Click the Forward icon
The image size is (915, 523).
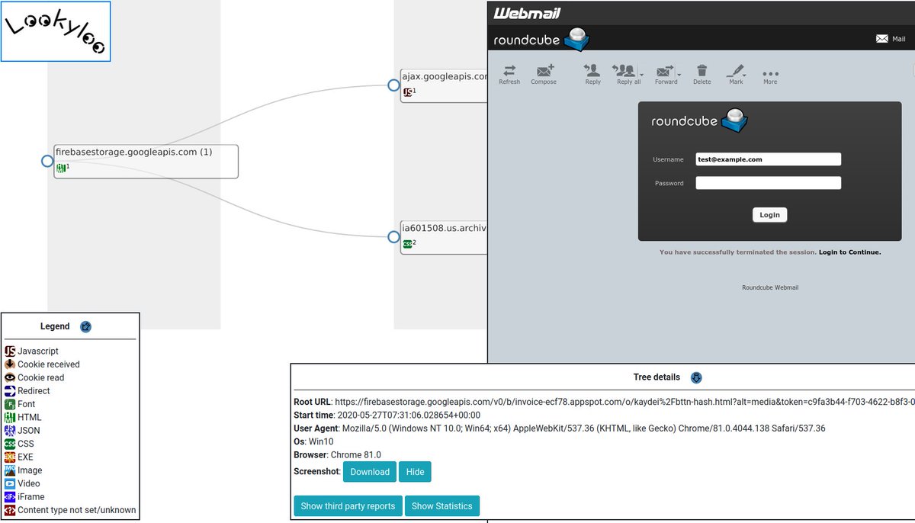click(665, 70)
